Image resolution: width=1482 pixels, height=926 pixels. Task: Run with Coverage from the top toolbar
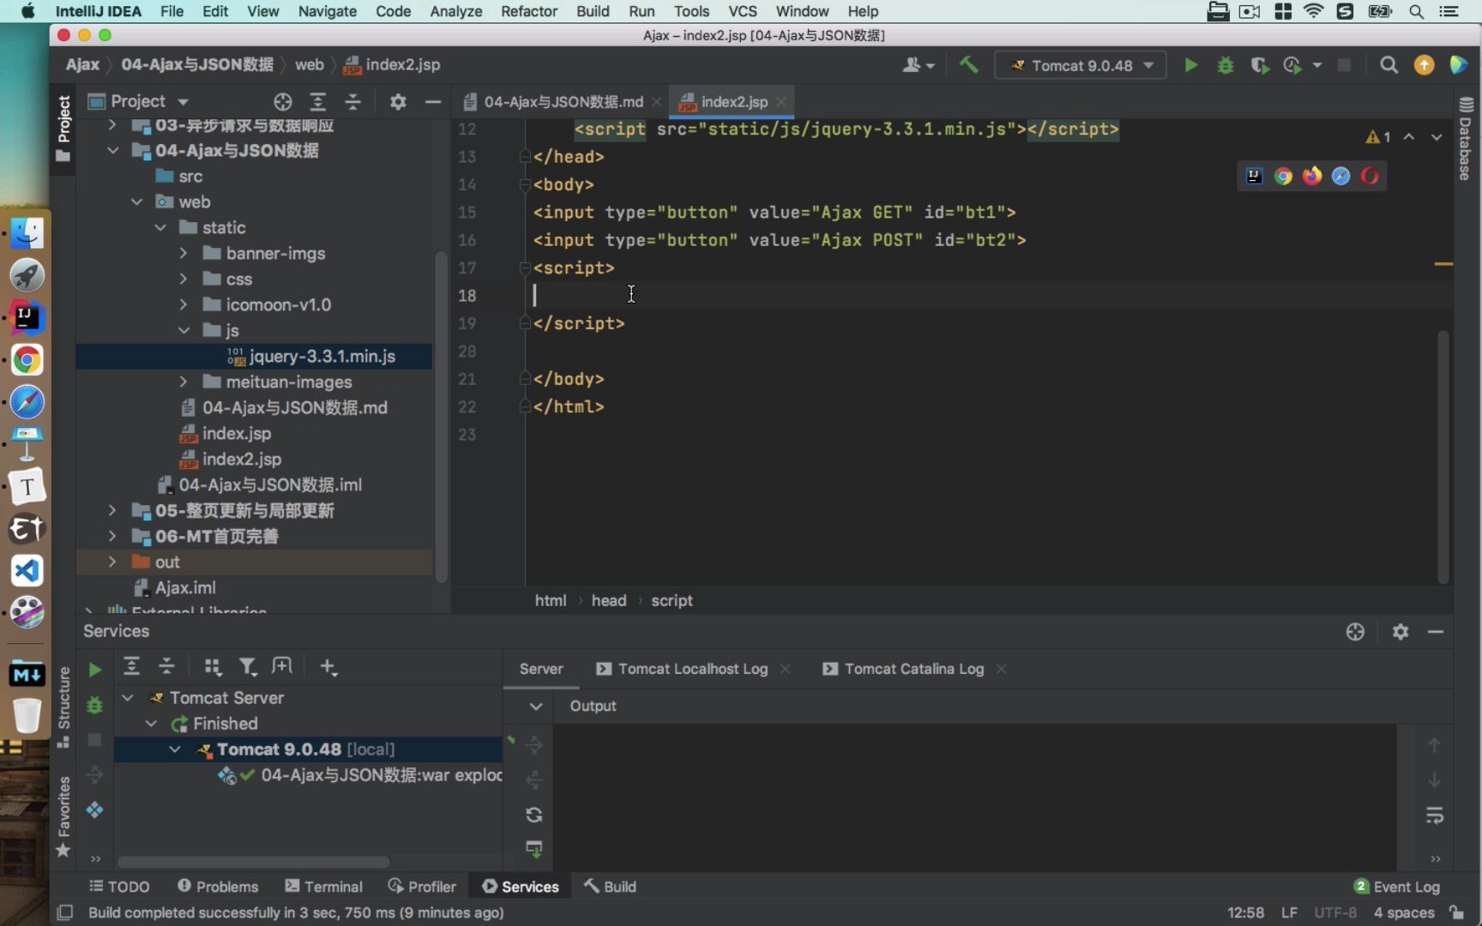click(1259, 65)
